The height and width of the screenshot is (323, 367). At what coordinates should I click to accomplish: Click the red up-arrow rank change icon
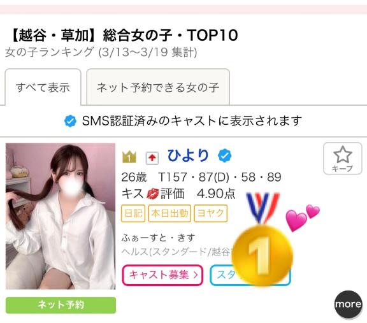(x=152, y=158)
